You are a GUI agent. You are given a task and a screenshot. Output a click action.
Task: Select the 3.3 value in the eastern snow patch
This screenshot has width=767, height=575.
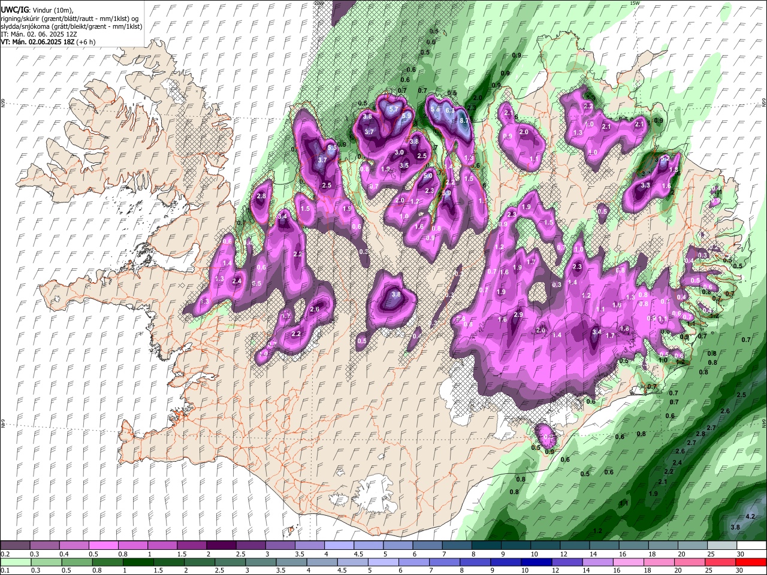(645, 186)
